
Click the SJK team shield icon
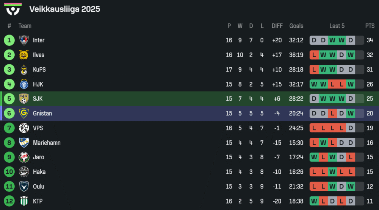(x=24, y=99)
